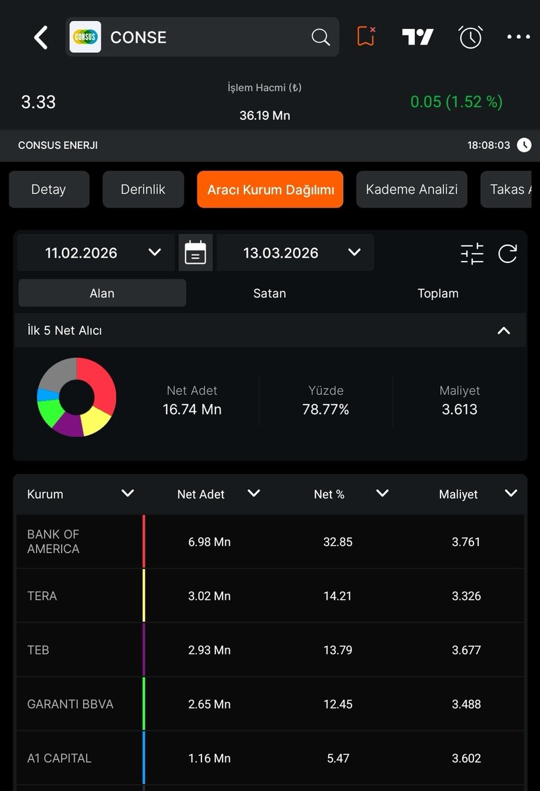Tap the 2.65 Mn net quantity cell
The width and height of the screenshot is (540, 791).
pos(209,704)
